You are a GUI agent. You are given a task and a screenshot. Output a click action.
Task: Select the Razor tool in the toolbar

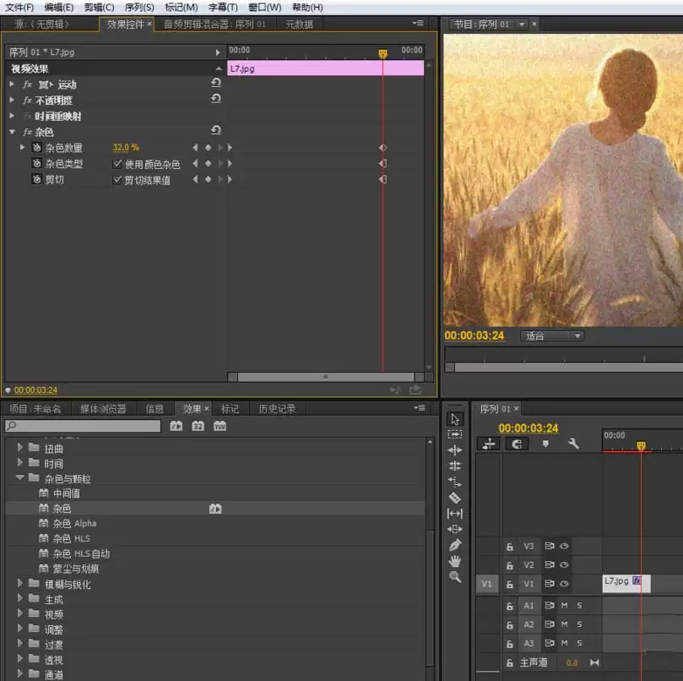pos(455,498)
